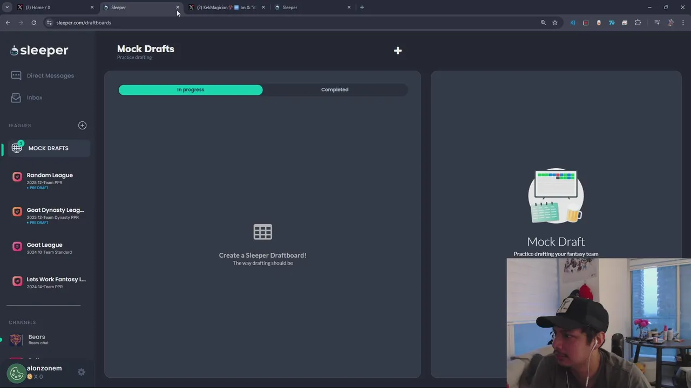This screenshot has height=388, width=691.
Task: Click the alonzonem profile avatar
Action: pyautogui.click(x=16, y=372)
